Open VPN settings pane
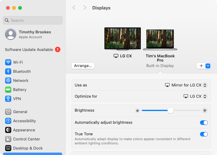 click(32, 99)
